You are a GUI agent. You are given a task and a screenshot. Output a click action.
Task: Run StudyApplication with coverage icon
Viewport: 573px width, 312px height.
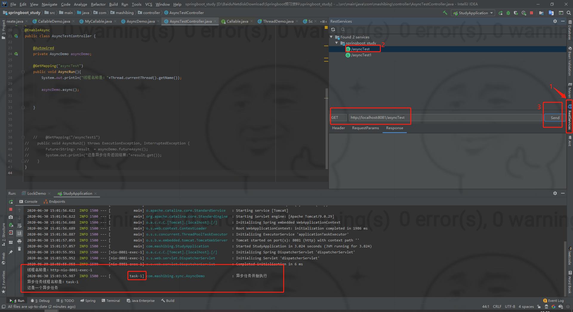[516, 13]
